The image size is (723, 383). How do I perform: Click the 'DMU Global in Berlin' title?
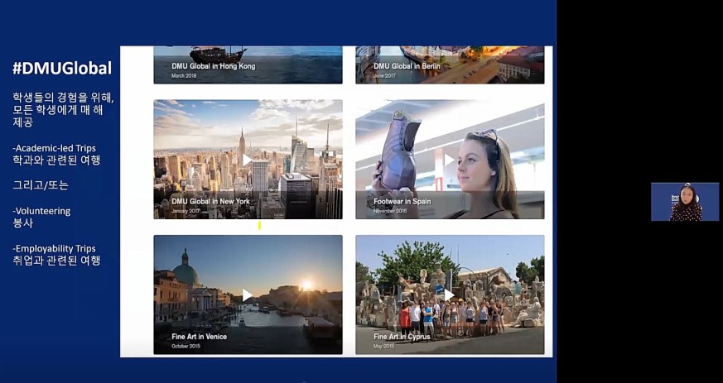click(407, 66)
